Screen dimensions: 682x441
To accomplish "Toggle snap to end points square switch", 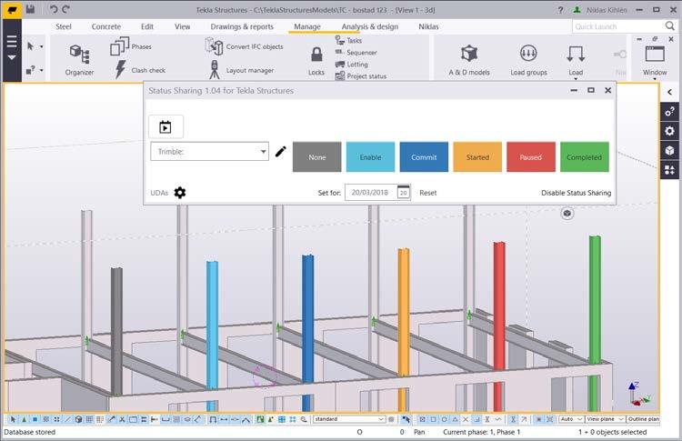I will pos(433,419).
